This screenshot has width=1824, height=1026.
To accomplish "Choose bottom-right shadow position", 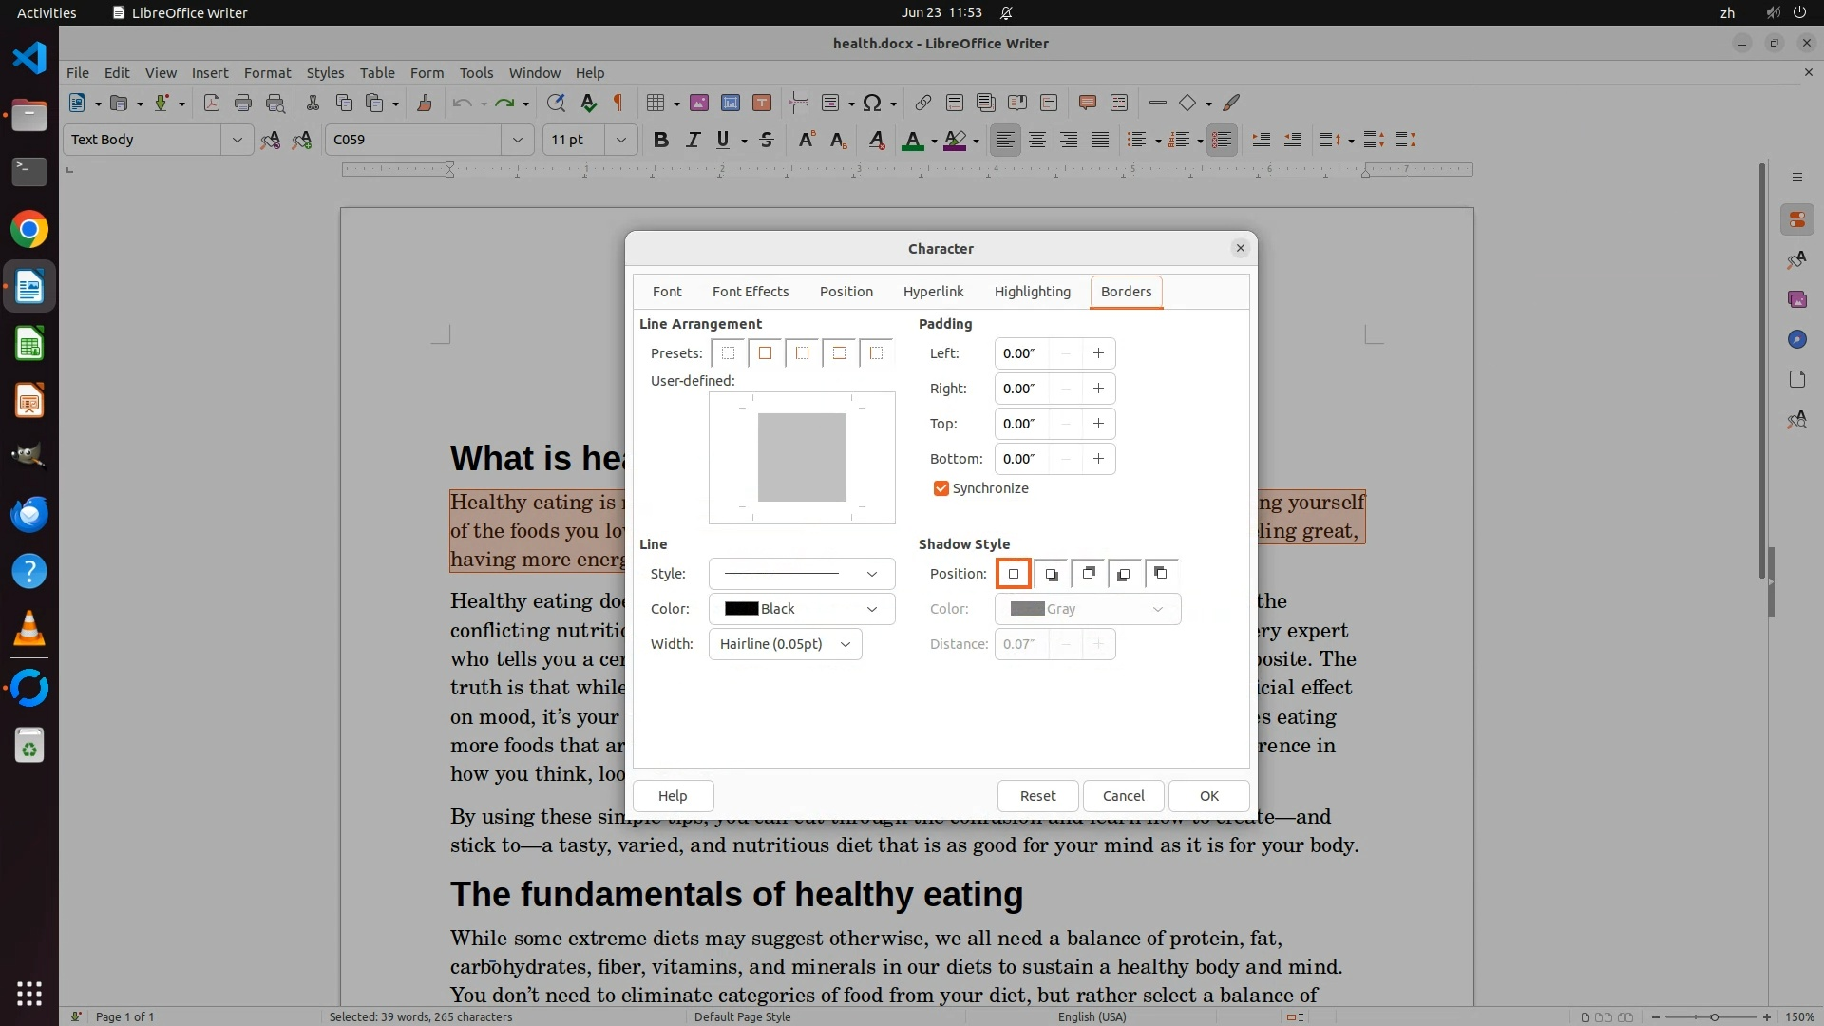I will point(1051,574).
